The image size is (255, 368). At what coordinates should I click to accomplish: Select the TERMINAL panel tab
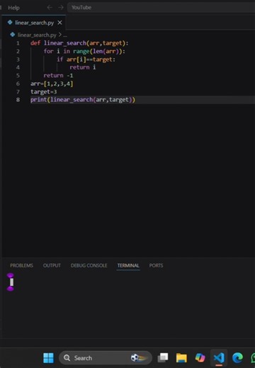click(x=128, y=265)
